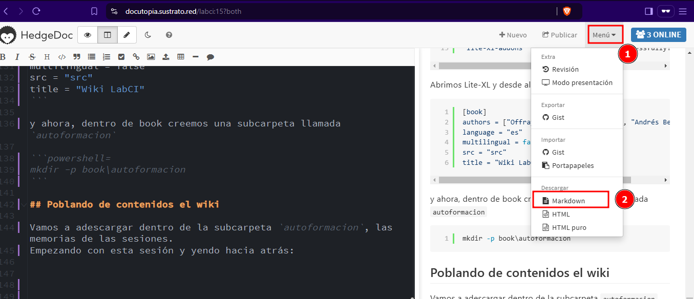Insert an unordered bullet list
The image size is (694, 299).
(x=92, y=57)
